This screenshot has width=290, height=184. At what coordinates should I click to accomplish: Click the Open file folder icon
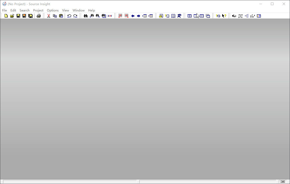[x=12, y=16]
